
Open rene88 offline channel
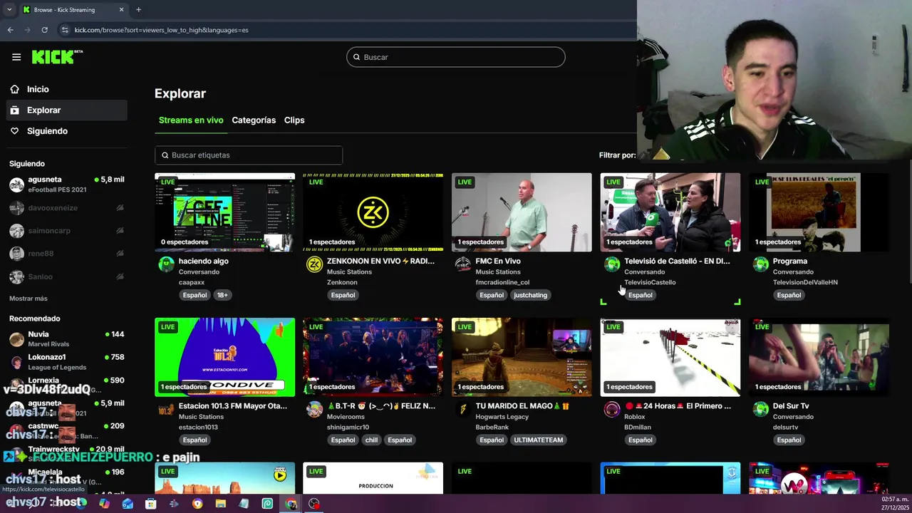tap(67, 254)
